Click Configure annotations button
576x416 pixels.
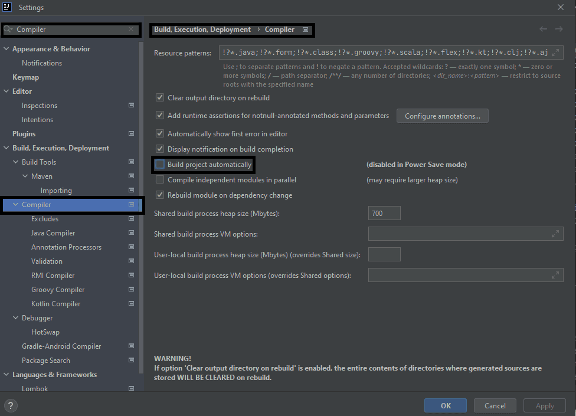442,116
